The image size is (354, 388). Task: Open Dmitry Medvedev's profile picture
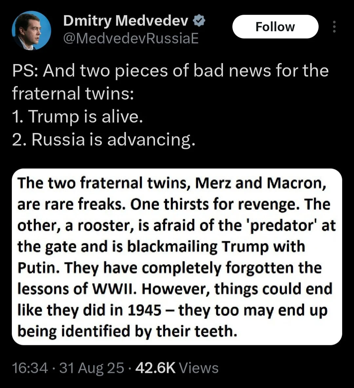(31, 31)
